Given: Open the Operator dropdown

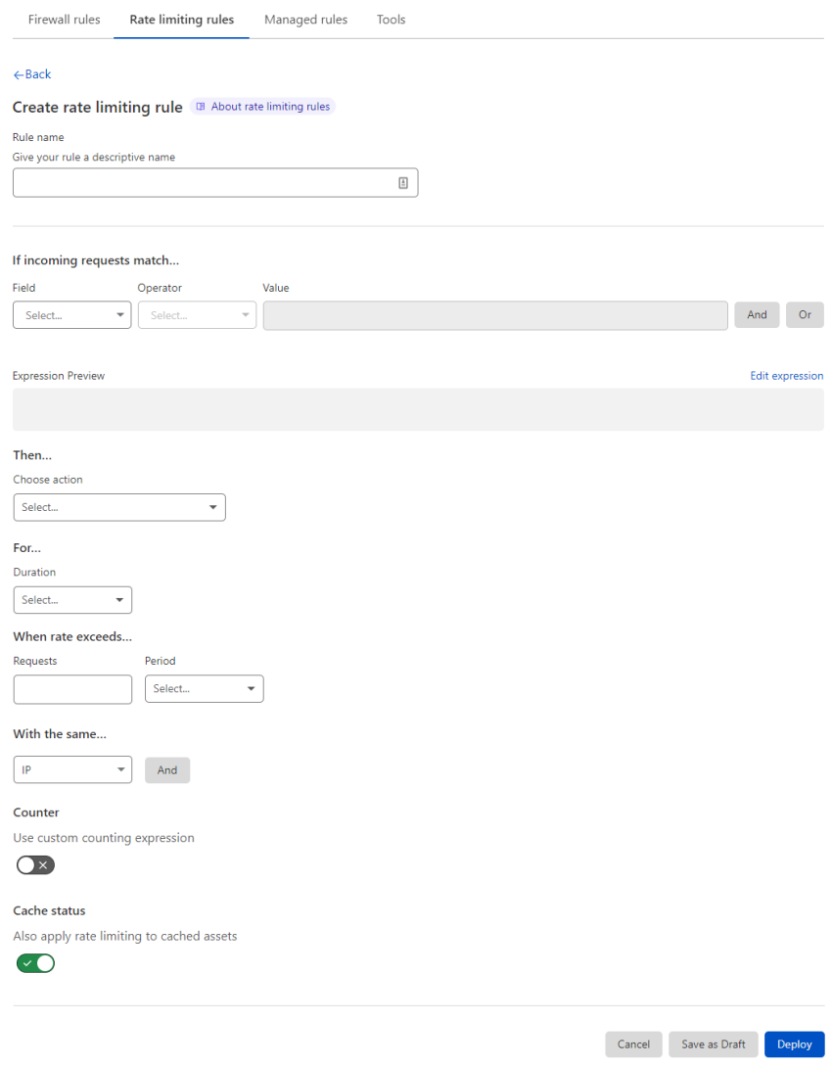Looking at the screenshot, I should [196, 314].
